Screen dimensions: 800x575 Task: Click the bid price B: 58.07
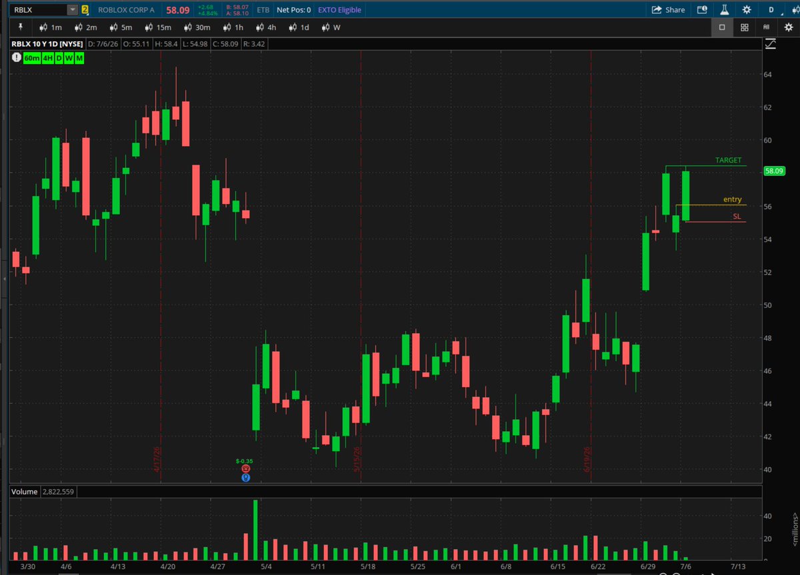point(237,7)
